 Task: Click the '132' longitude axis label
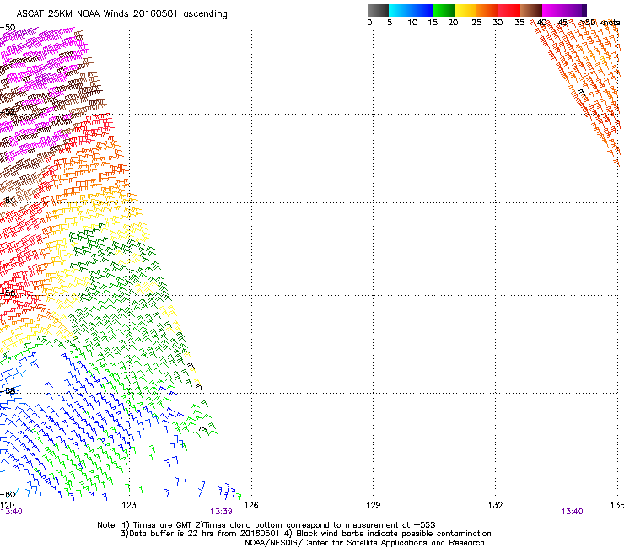[x=496, y=505]
